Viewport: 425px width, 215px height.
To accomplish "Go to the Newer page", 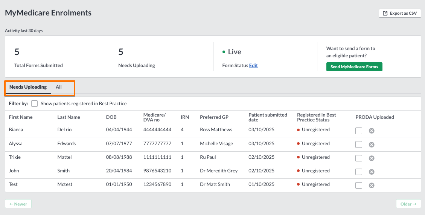I will [x=18, y=204].
